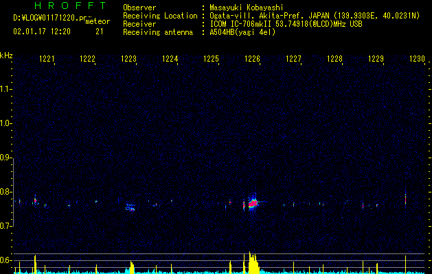Screen dimensions: 432x274
Task: Select the 1224 time marker
Action: [x=170, y=59]
